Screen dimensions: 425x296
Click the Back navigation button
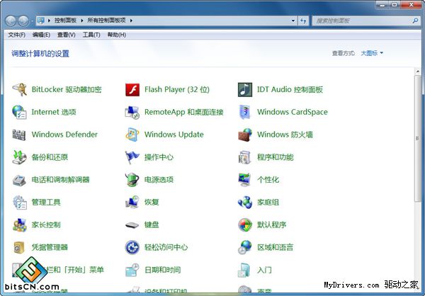tap(11, 21)
